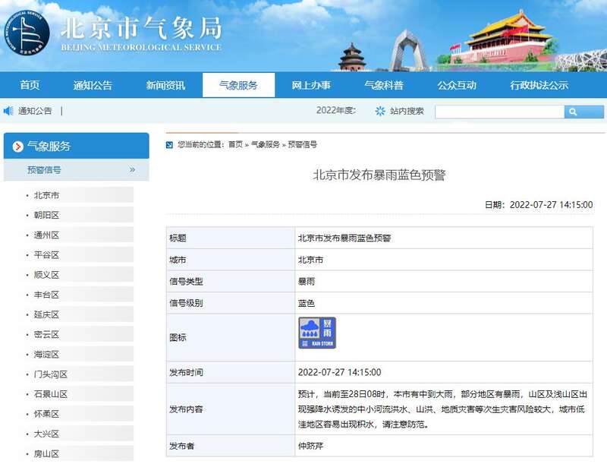
Task: Open the 首页 navigation tab
Action: click(30, 85)
